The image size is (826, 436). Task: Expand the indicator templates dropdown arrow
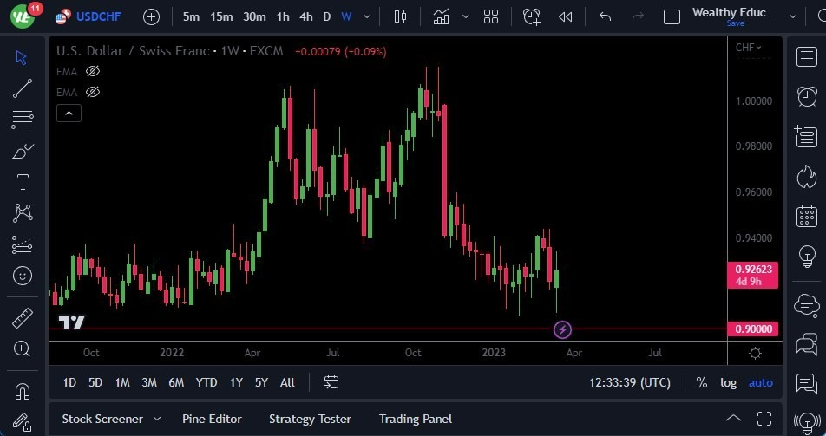tap(466, 16)
